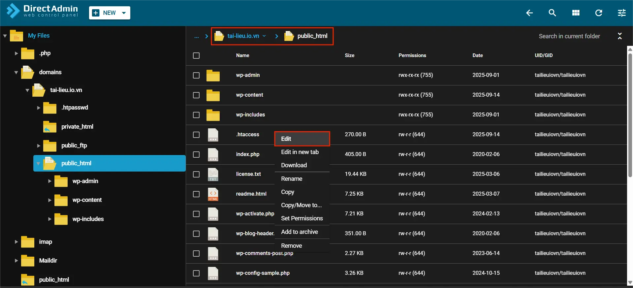Select Remove in the context menu

tap(302, 246)
